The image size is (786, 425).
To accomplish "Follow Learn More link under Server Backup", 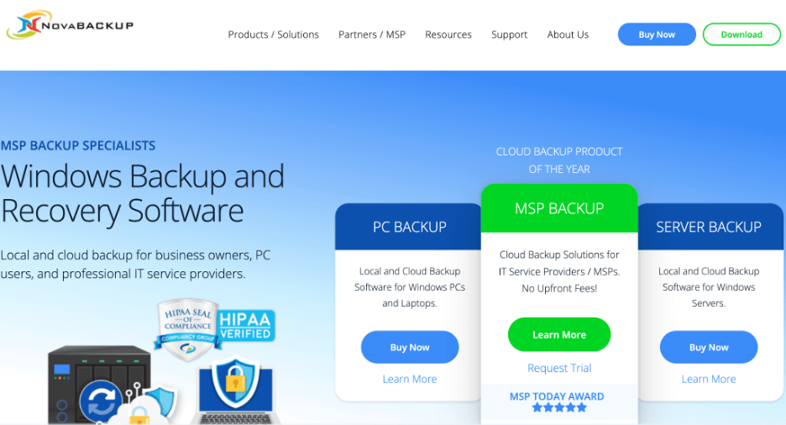I will click(708, 380).
